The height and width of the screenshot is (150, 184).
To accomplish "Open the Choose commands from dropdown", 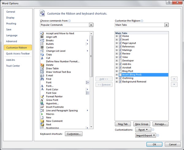I will pos(91,25).
